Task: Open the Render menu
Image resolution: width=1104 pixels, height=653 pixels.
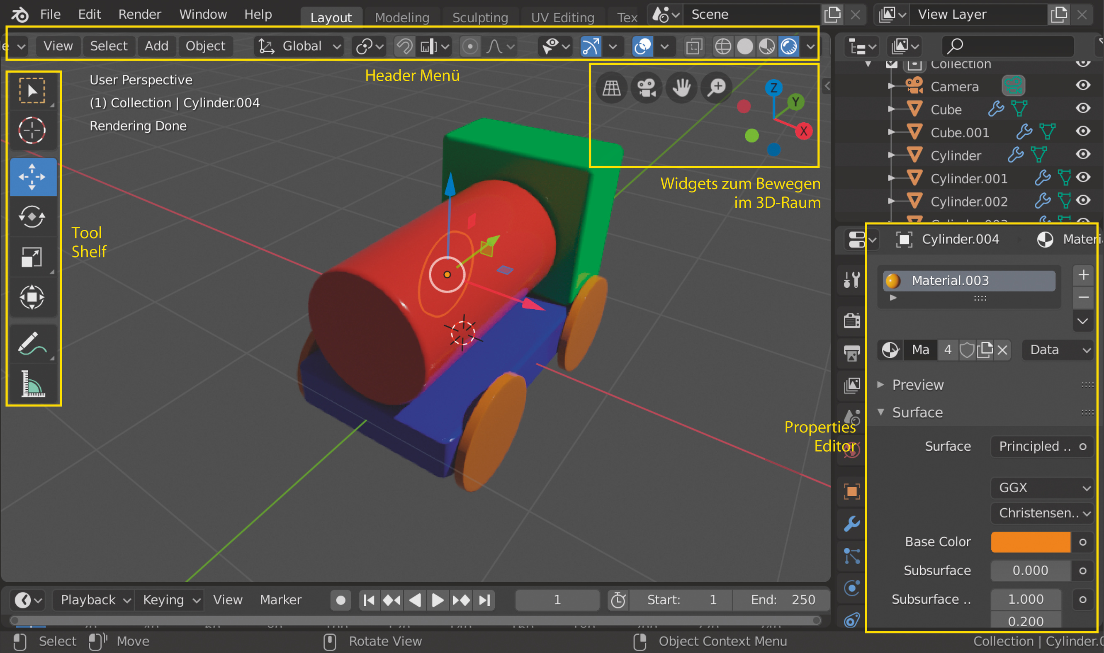Action: pyautogui.click(x=139, y=15)
